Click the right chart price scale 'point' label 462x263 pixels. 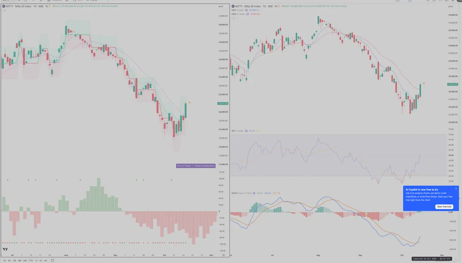(451, 6)
